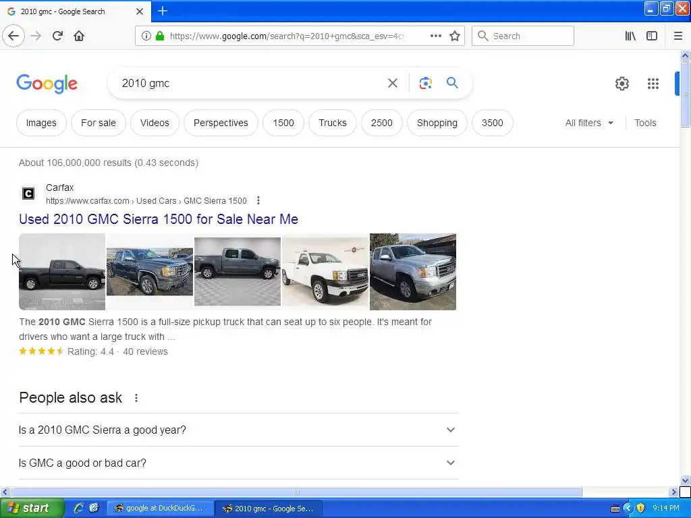691x518 pixels.
Task: Expand 'Is GMC a good or bad car?'
Action: click(238, 463)
